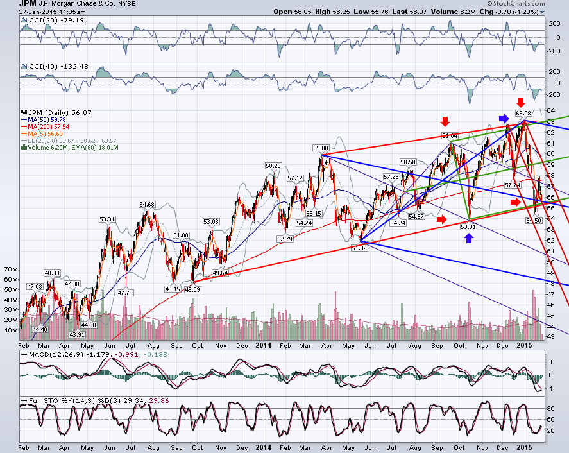
Task: Click the candlestick icon beside JPM (Daily)
Action: [x=24, y=112]
